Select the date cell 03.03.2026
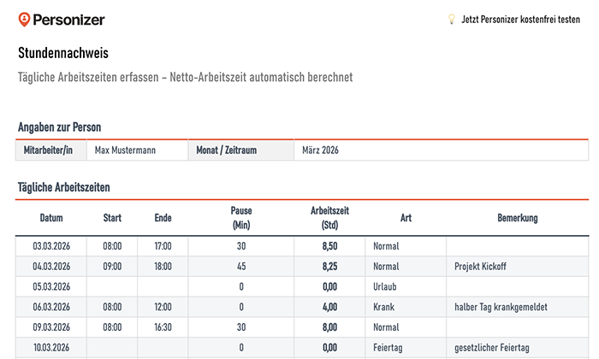This screenshot has height=359, width=599. pyautogui.click(x=51, y=246)
